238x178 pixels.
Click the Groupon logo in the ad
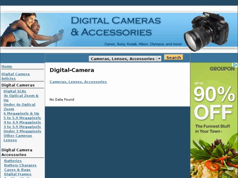coord(222,69)
